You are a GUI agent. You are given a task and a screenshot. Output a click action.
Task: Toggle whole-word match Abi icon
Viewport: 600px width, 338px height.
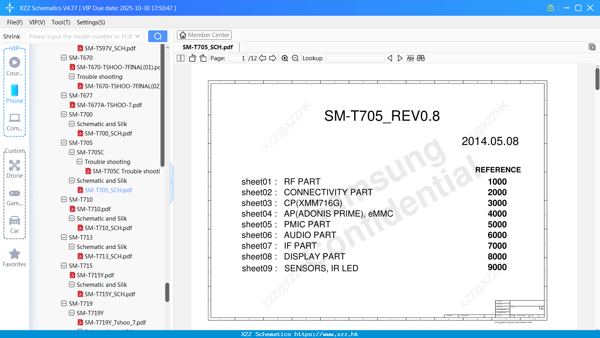click(x=410, y=58)
